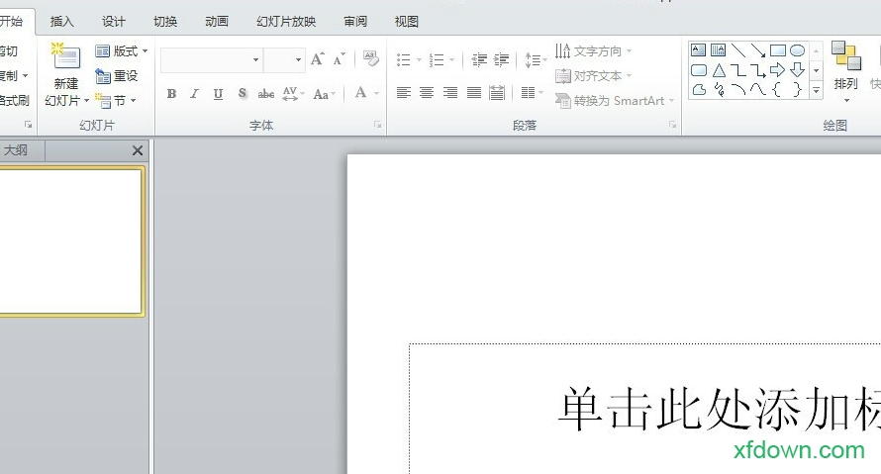
Task: Select the elbow arrow connector shape
Action: [758, 70]
